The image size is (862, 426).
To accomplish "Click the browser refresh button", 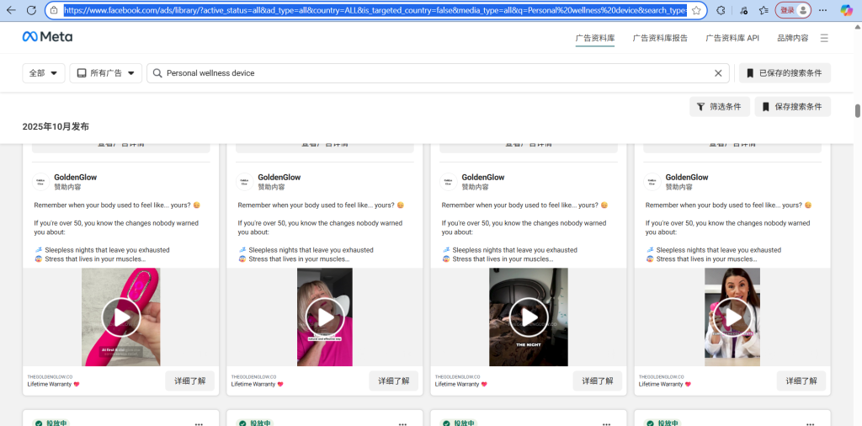I will coord(30,10).
